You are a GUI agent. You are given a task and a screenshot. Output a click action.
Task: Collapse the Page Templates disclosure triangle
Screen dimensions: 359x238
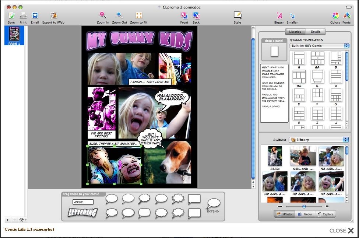click(291, 40)
